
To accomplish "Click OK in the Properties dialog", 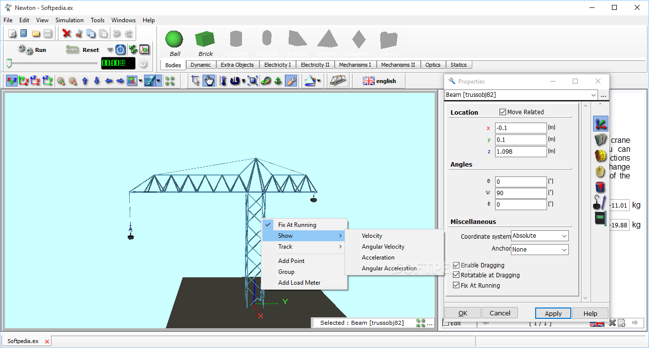I will tap(462, 313).
